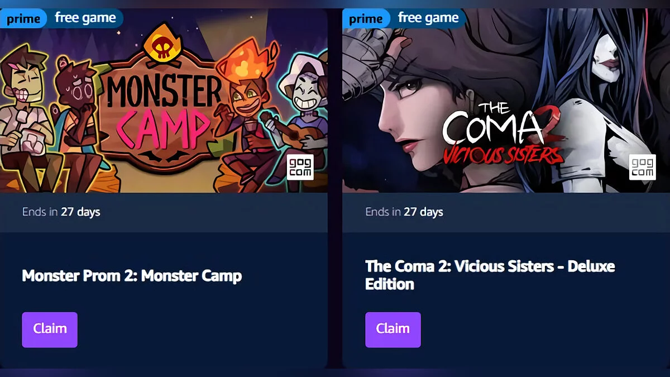Image resolution: width=670 pixels, height=377 pixels.
Task: Click The Coma 2 Vicious Sisters logo on artwork
Action: 502,133
